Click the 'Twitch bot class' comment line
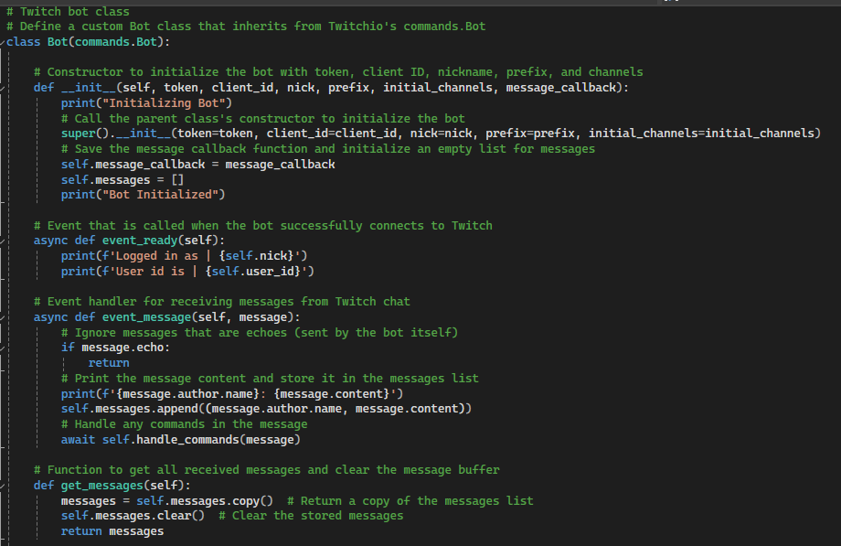Screen dimensions: 841x546 [74, 11]
